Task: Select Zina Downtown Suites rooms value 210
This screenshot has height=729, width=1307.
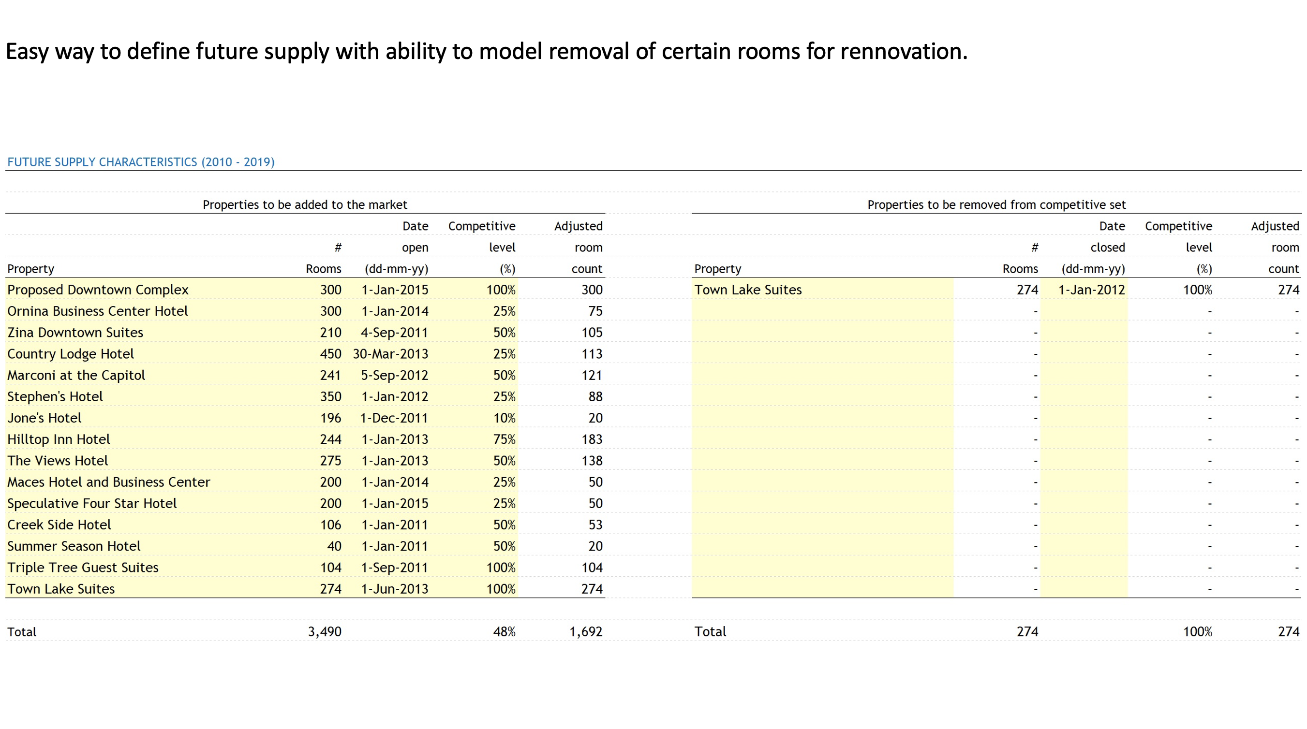Action: tap(330, 333)
